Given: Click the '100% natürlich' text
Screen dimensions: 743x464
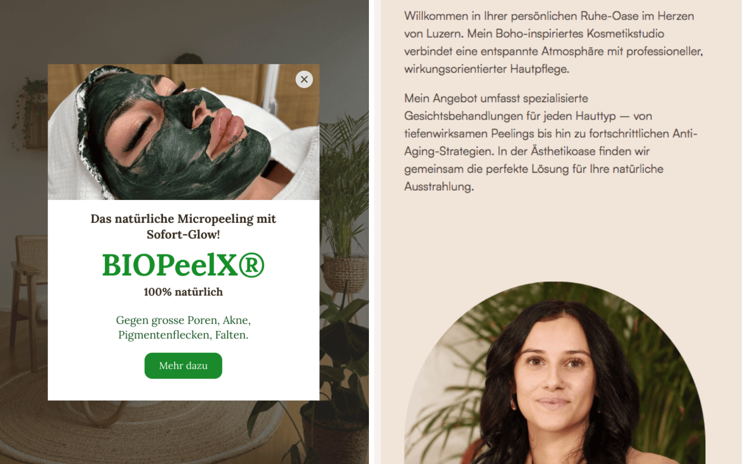Looking at the screenshot, I should 183,292.
